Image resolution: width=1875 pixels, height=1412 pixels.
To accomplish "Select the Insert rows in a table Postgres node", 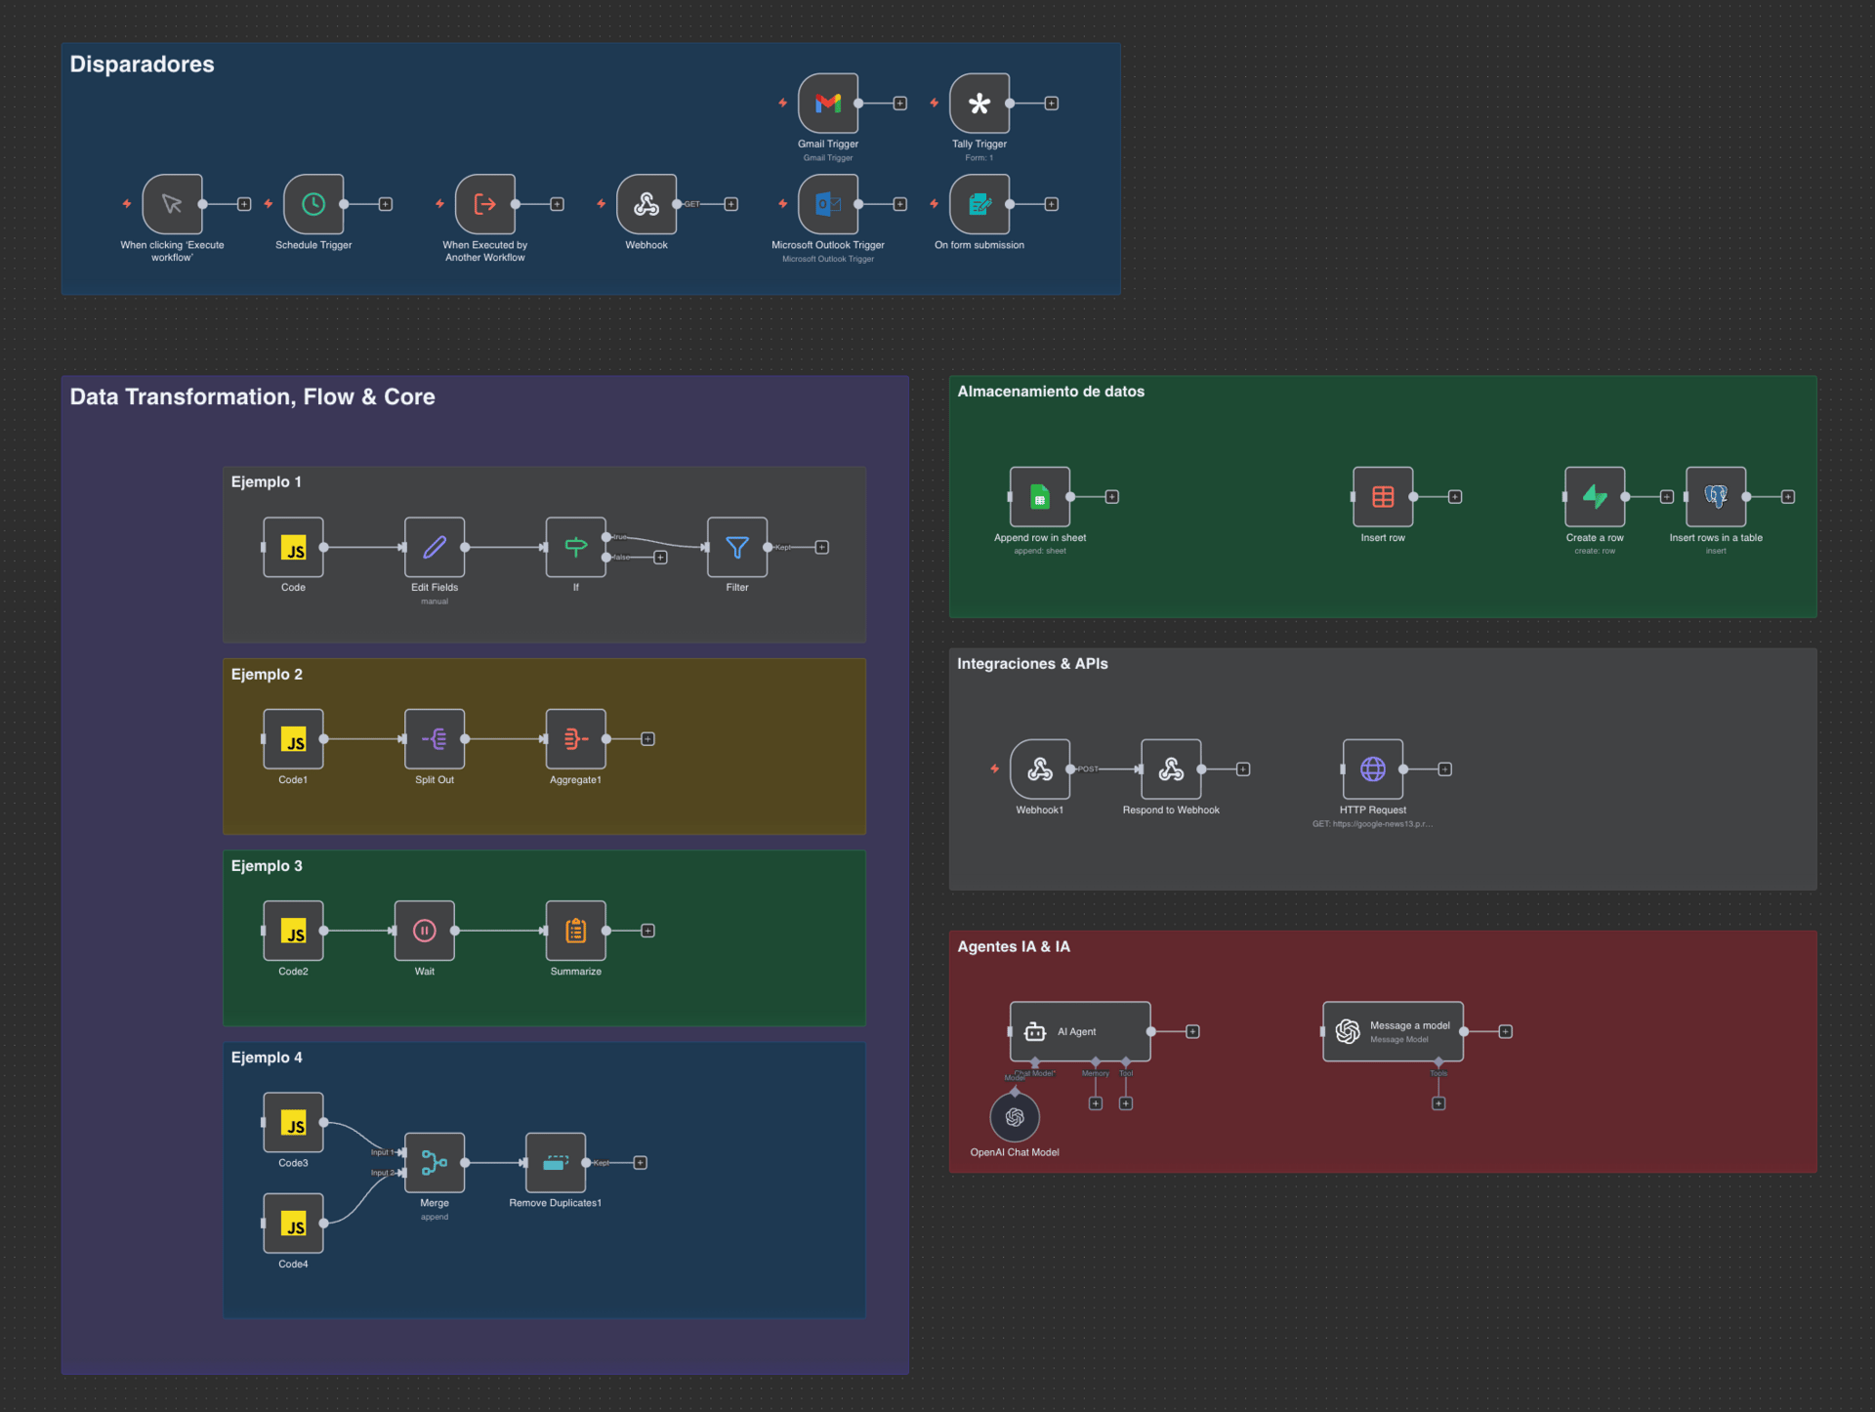I will [1716, 497].
